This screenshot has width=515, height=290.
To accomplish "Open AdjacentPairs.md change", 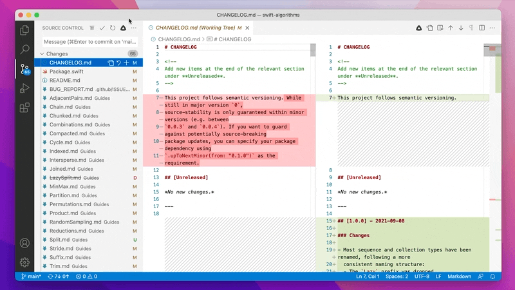I will pos(89,98).
